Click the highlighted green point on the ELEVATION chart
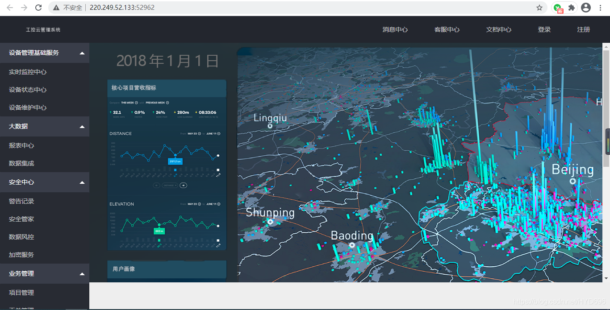610x310 pixels. (x=159, y=224)
